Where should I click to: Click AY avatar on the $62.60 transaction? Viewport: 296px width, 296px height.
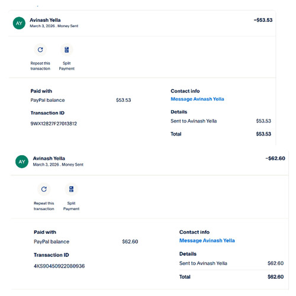click(x=22, y=162)
